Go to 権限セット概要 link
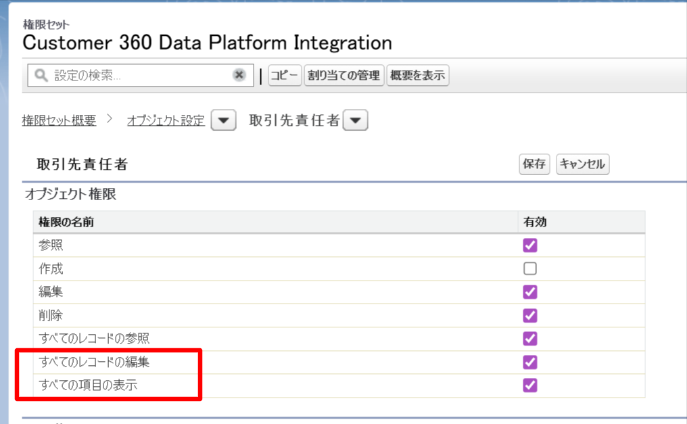The width and height of the screenshot is (687, 424). click(x=59, y=120)
